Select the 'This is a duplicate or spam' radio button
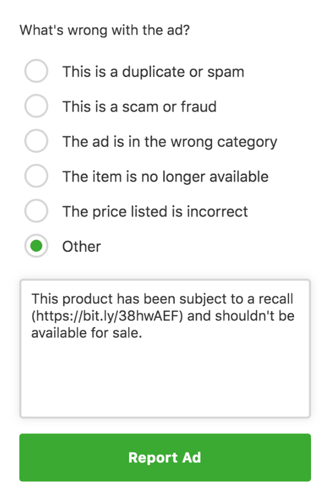The height and width of the screenshot is (486, 333). pyautogui.click(x=36, y=71)
